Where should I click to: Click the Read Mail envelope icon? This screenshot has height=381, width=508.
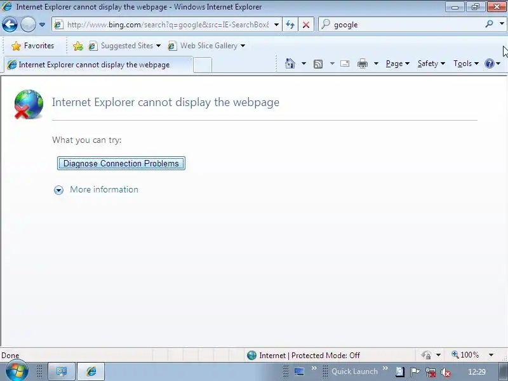[x=345, y=63]
